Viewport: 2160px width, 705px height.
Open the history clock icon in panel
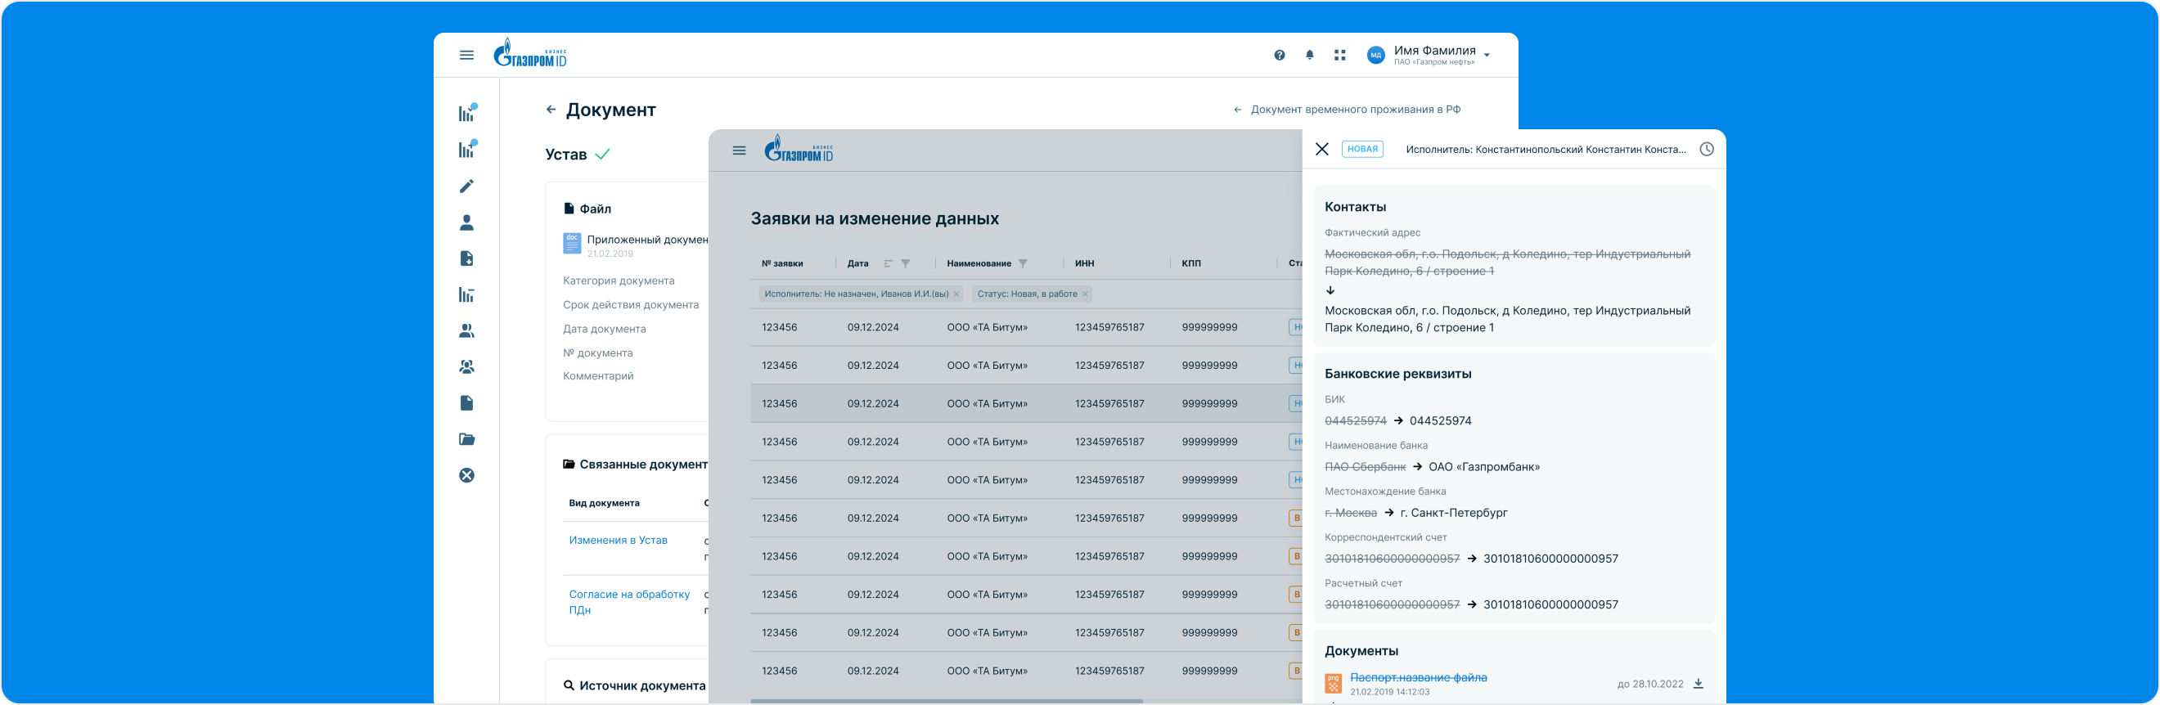tap(1706, 149)
